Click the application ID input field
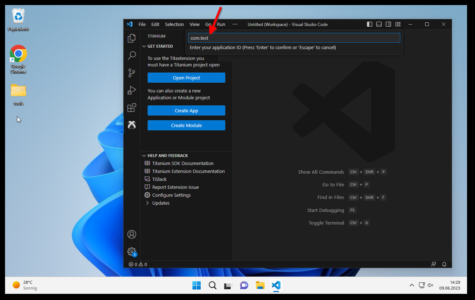The image size is (475, 300). 294,38
